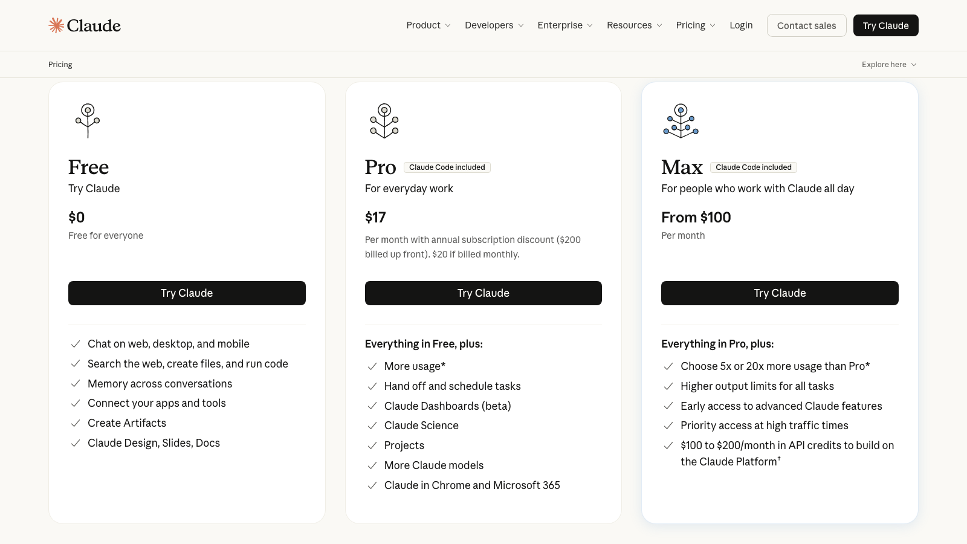Click 'Claude in Chrome and Microsoft 365'

[473, 485]
